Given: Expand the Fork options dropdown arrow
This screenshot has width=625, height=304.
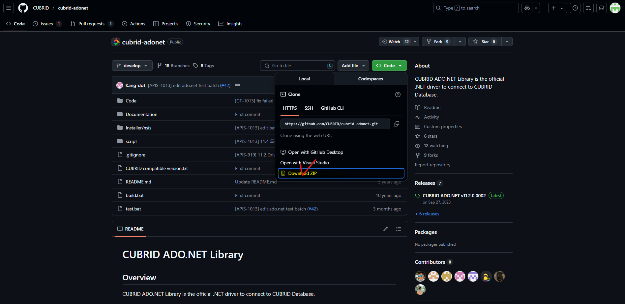Looking at the screenshot, I should [460, 41].
